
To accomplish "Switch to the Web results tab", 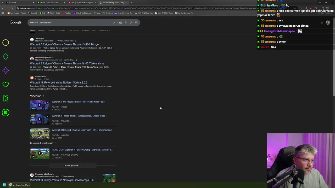I will point(94,30).
